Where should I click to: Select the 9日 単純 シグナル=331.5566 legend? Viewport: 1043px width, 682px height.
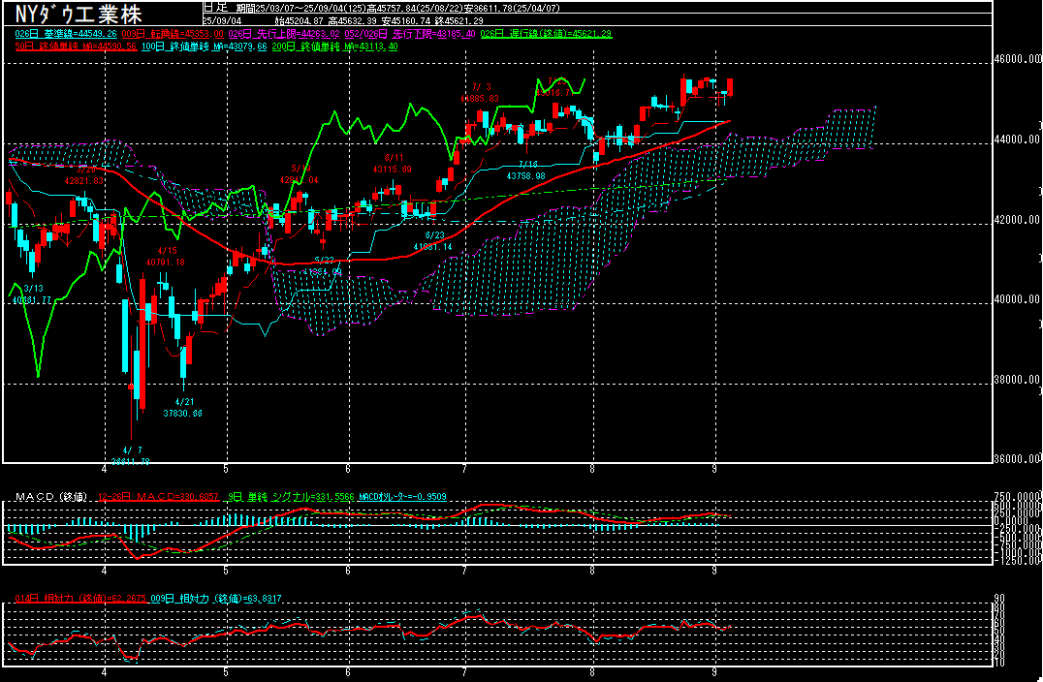[292, 497]
